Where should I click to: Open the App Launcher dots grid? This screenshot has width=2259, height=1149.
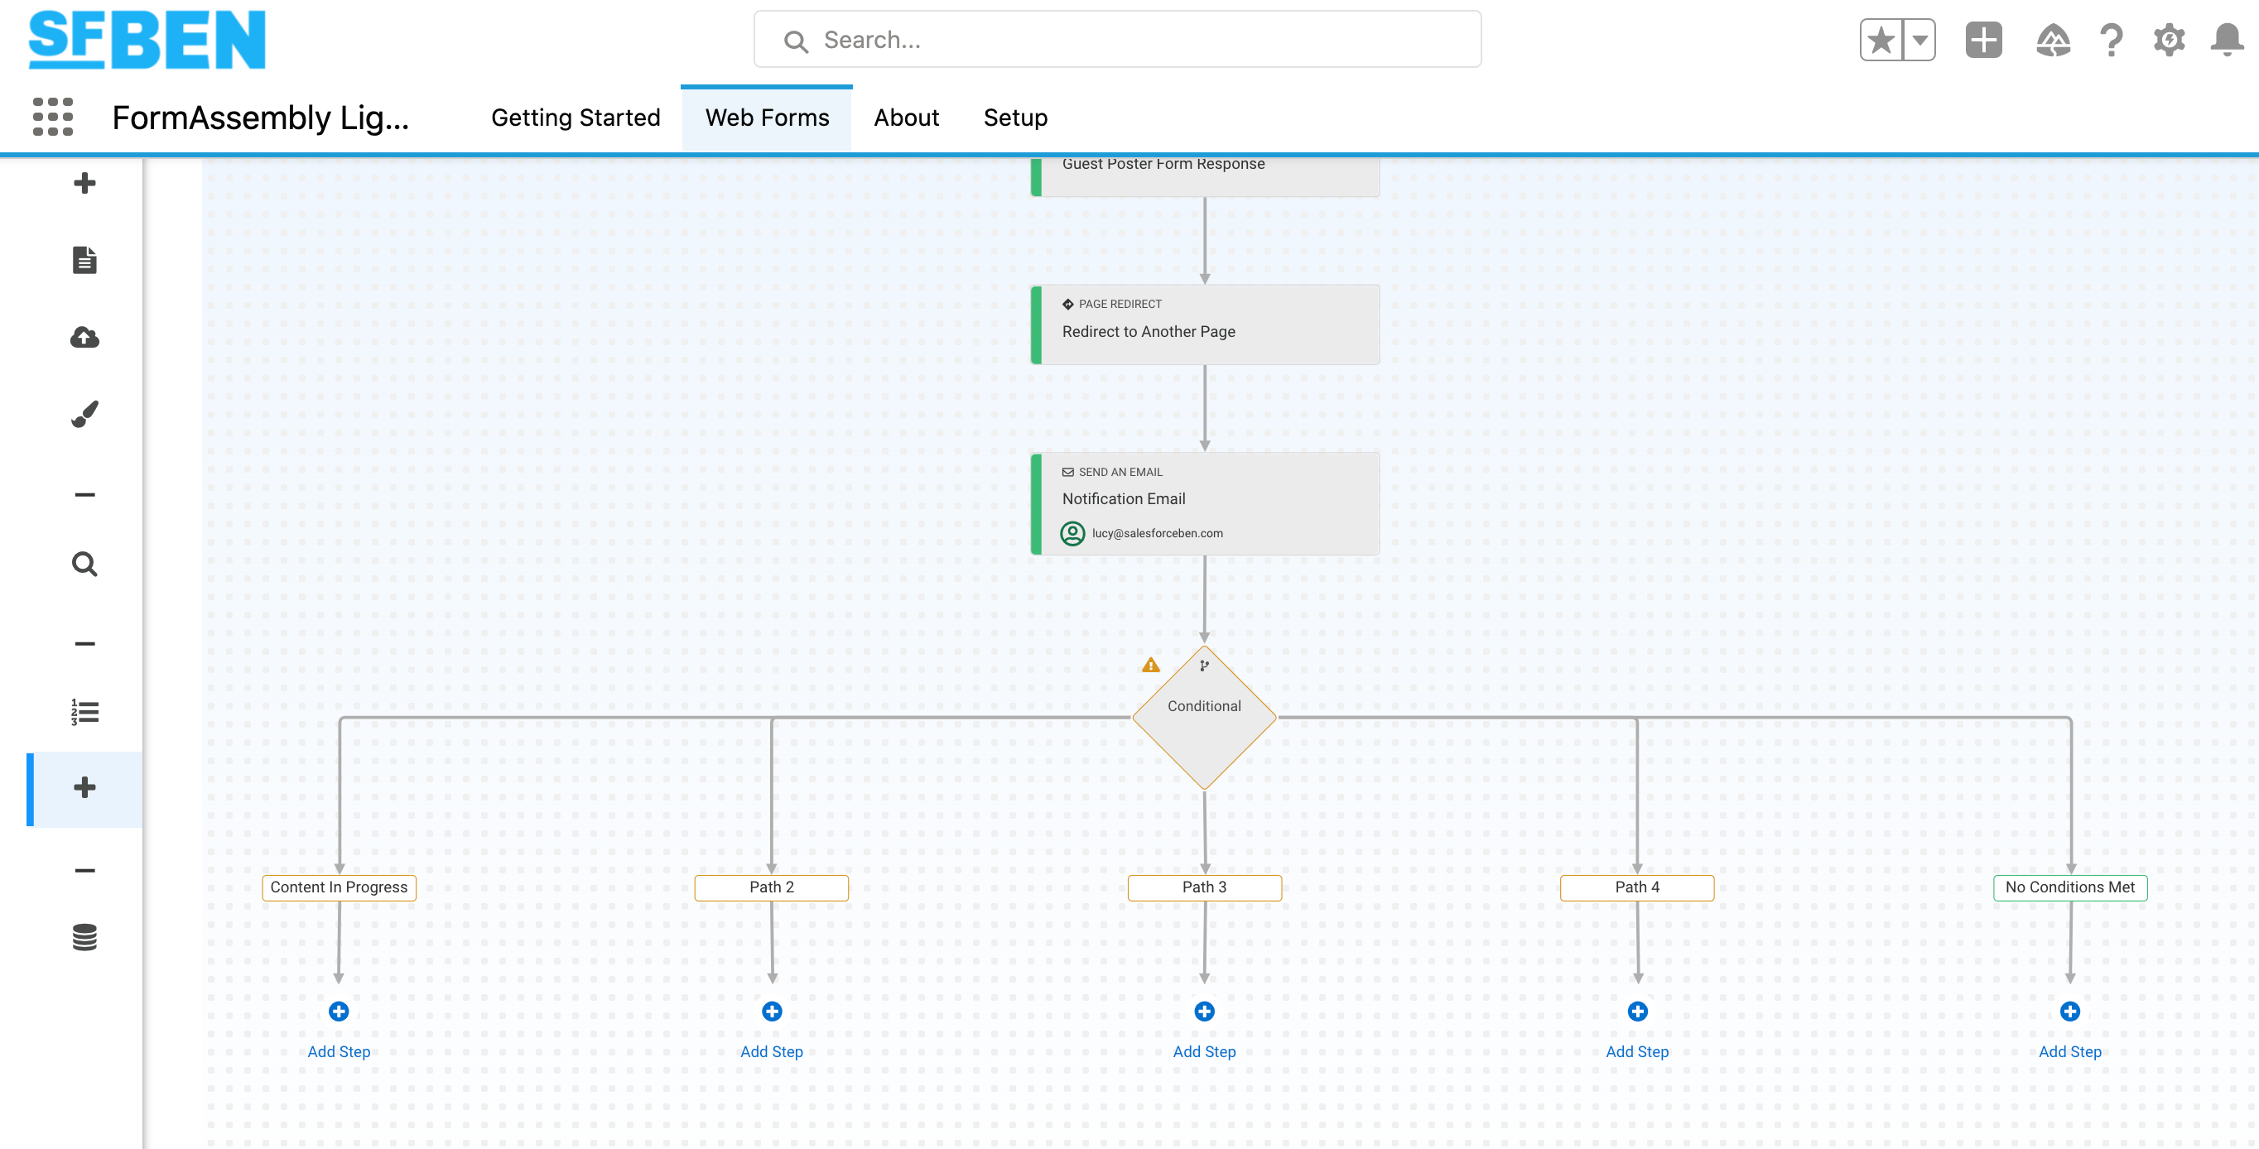point(53,117)
